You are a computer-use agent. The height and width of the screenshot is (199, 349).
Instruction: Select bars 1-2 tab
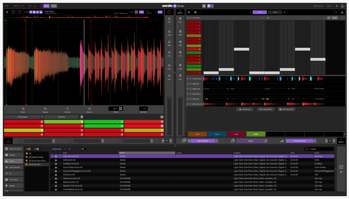point(260,12)
